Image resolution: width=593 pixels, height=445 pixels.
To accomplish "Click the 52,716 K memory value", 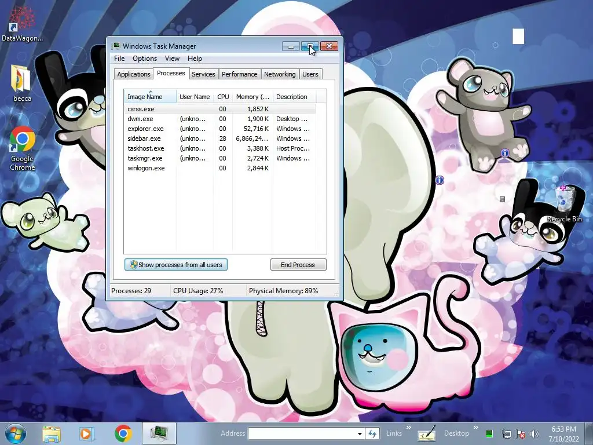I will pyautogui.click(x=256, y=129).
